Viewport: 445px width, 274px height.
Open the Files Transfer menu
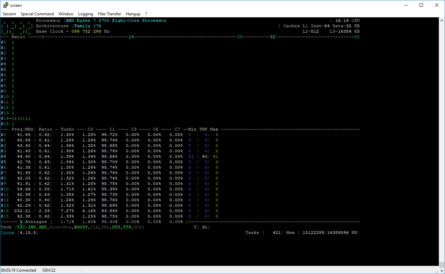[109, 14]
